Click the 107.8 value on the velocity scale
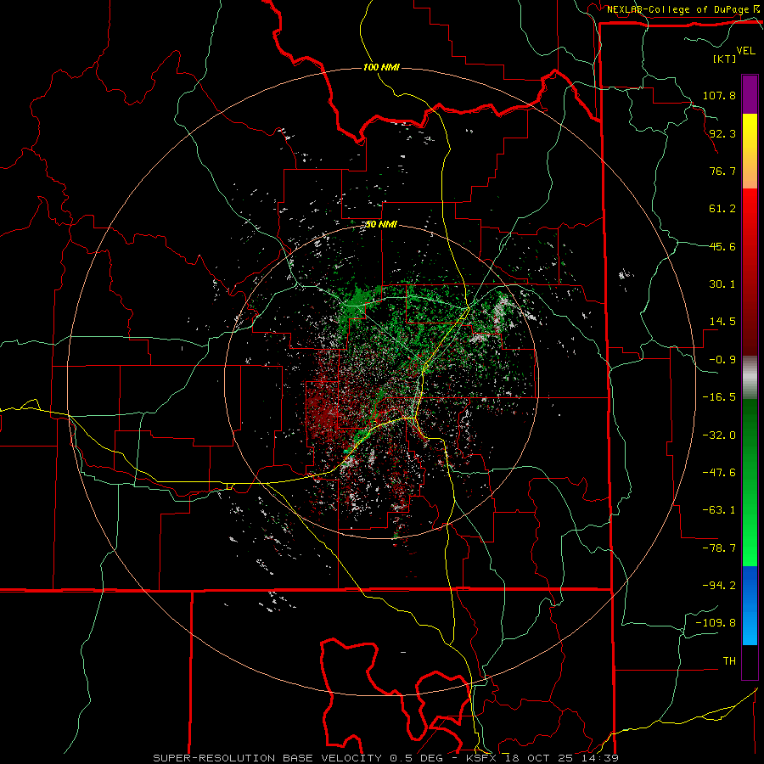The width and height of the screenshot is (764, 764). 719,95
